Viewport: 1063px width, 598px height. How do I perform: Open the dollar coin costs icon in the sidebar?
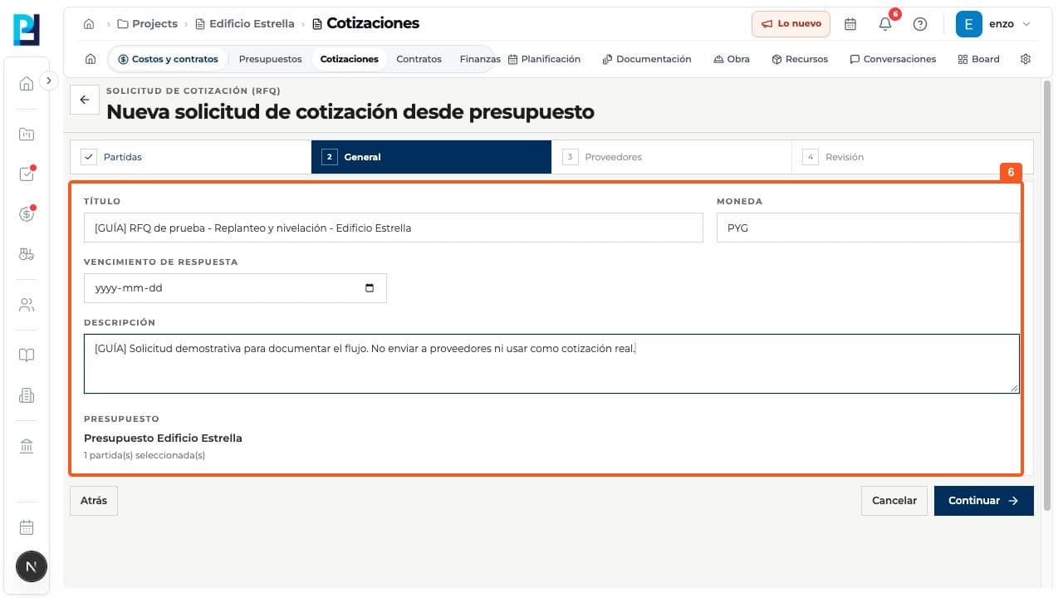click(27, 214)
